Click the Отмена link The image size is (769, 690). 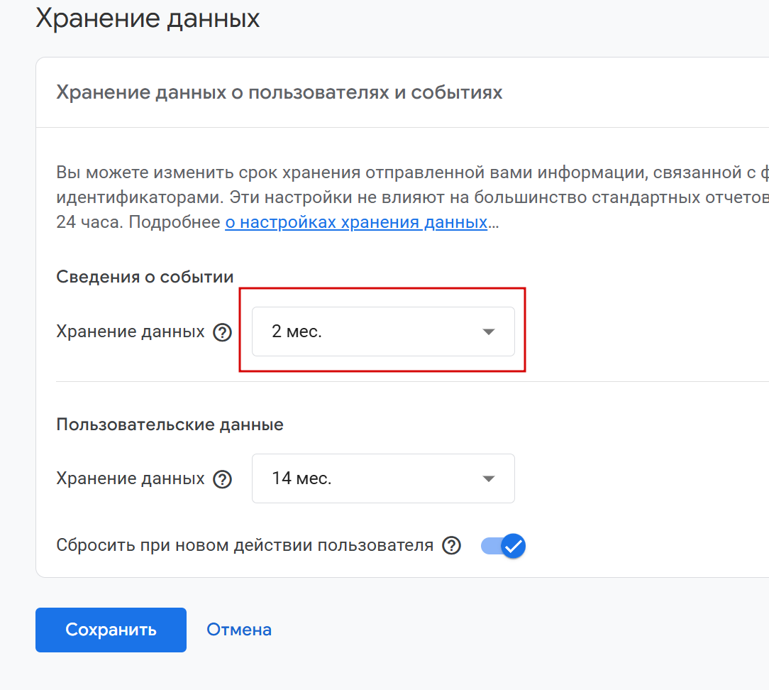tap(239, 630)
